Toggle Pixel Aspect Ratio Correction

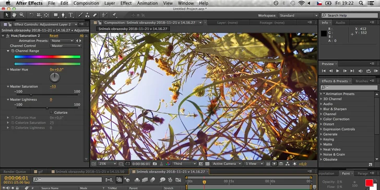pos(268,164)
